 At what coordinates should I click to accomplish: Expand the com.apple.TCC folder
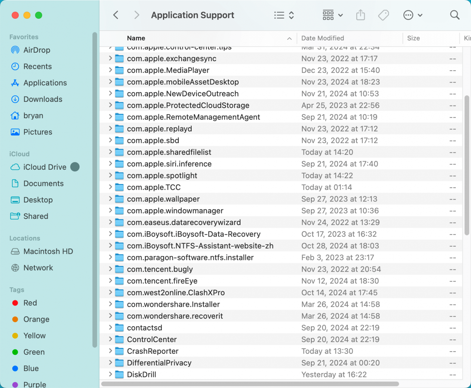pyautogui.click(x=110, y=187)
